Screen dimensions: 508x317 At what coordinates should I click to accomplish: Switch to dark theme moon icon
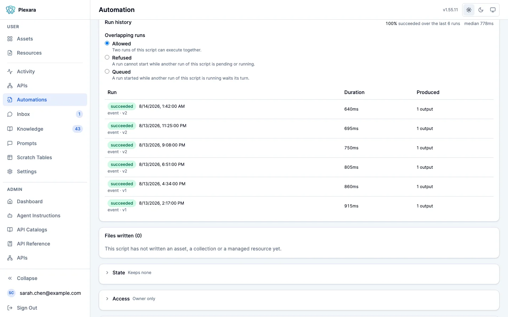[x=481, y=10]
